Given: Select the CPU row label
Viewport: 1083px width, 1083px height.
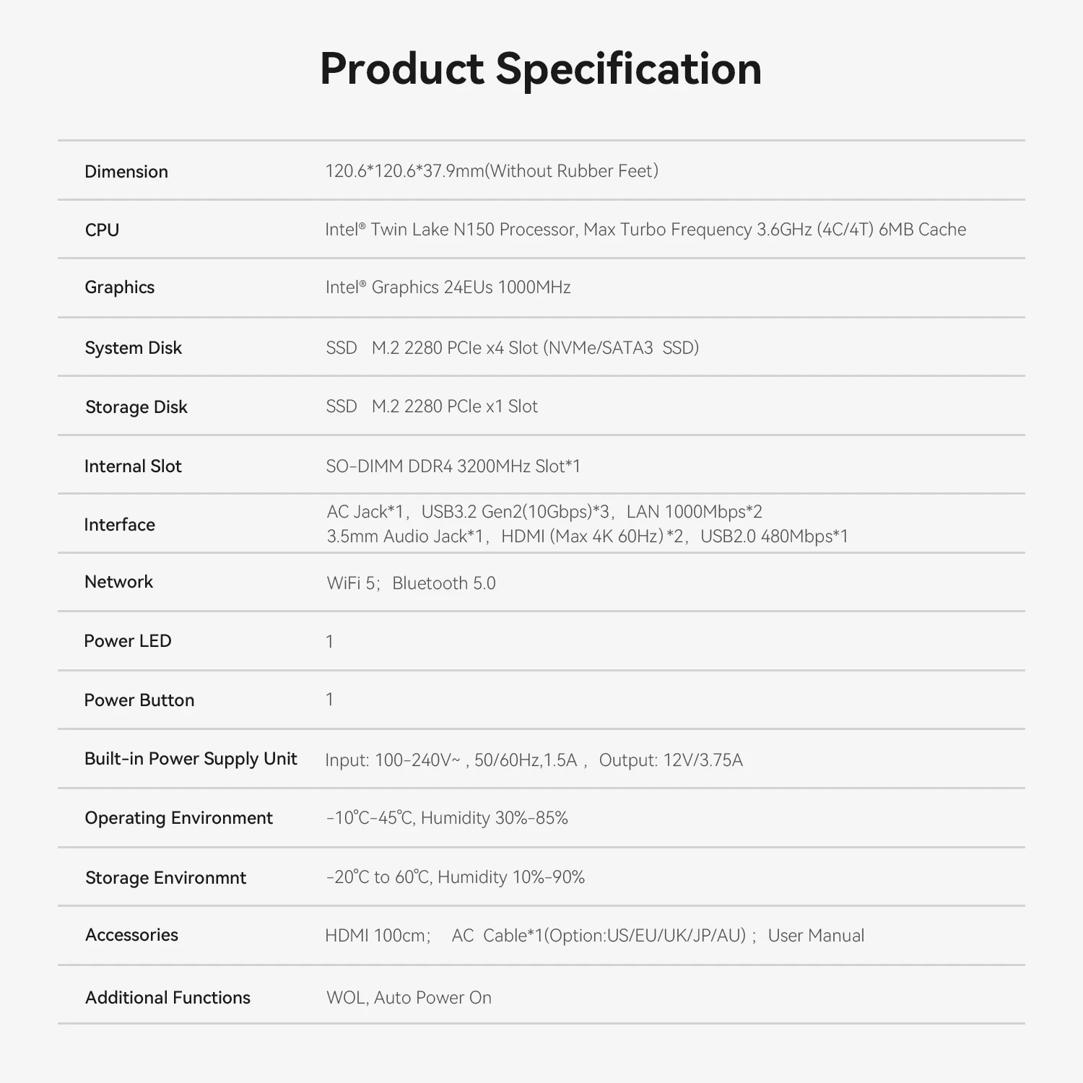Looking at the screenshot, I should [102, 230].
